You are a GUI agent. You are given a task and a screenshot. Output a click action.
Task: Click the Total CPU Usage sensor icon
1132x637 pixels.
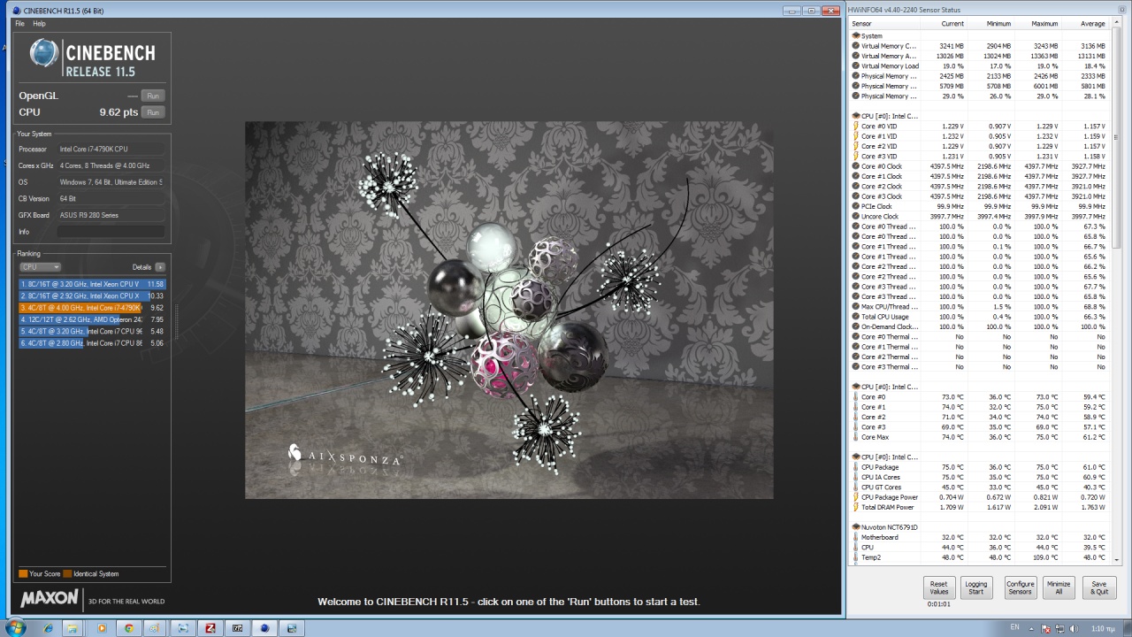[x=856, y=317]
